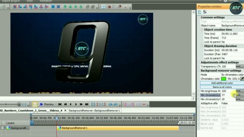Click the 00:20.100 mark on timeline ruler

click(x=74, y=118)
